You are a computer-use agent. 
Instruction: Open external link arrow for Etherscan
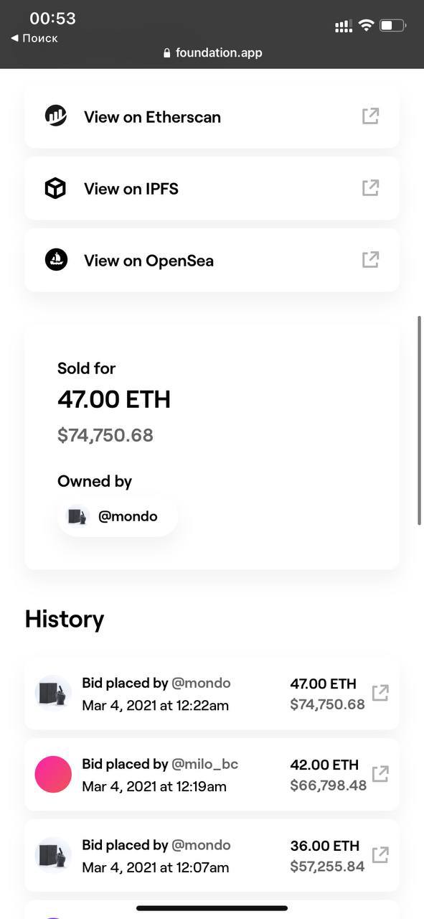[x=370, y=116]
